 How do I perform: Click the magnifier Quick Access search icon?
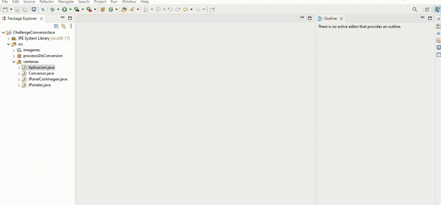tap(415, 9)
